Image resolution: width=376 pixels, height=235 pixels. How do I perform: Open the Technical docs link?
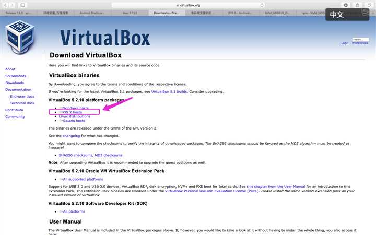click(22, 103)
